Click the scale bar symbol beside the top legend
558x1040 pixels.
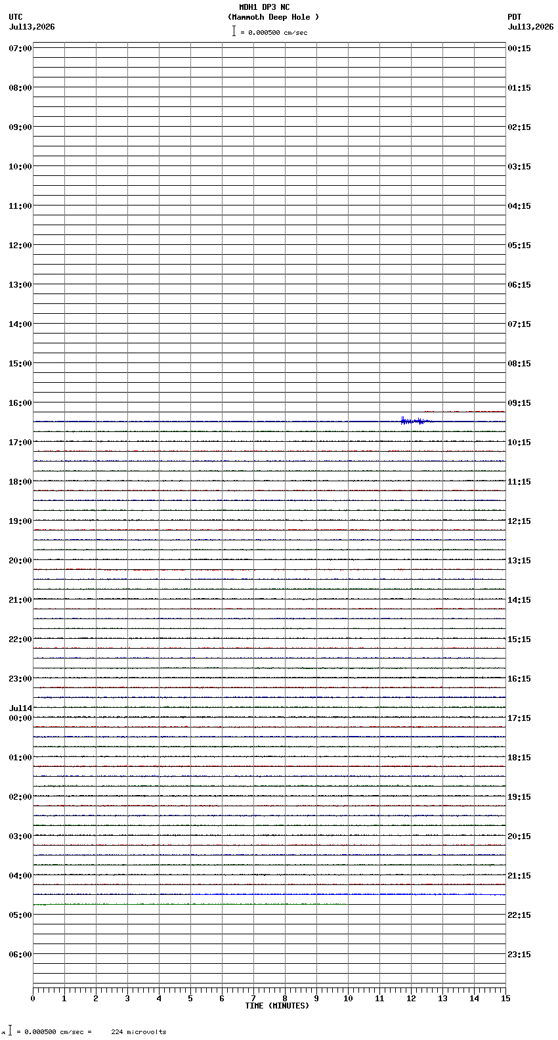234,31
